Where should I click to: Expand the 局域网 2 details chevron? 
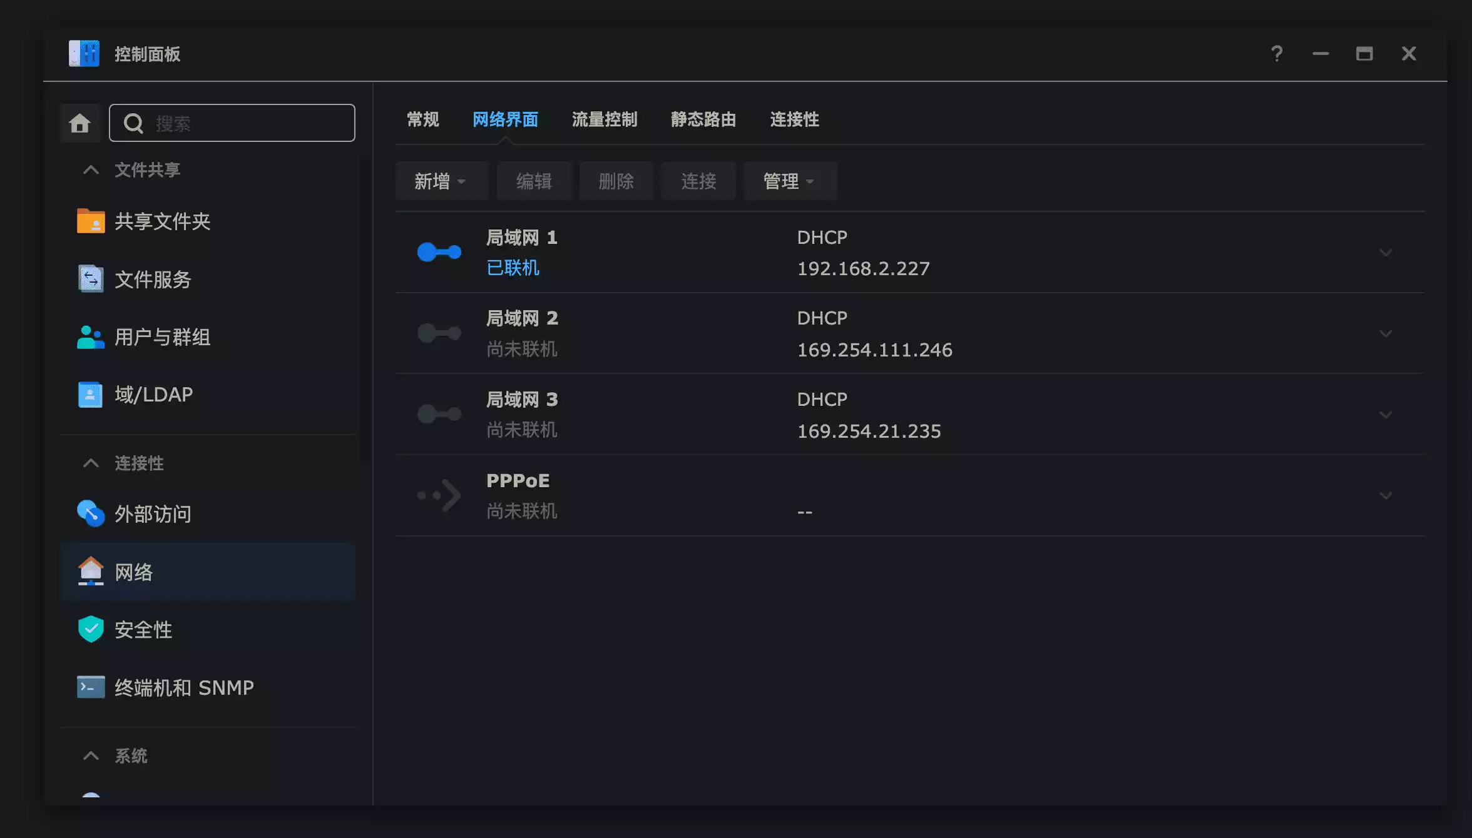tap(1386, 333)
